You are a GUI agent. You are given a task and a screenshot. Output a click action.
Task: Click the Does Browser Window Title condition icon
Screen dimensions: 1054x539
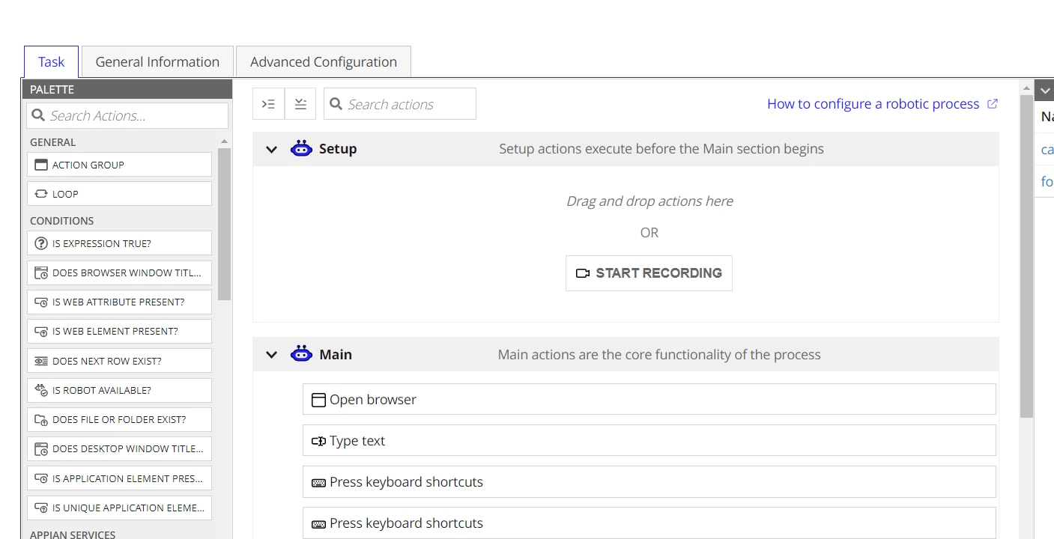click(41, 272)
